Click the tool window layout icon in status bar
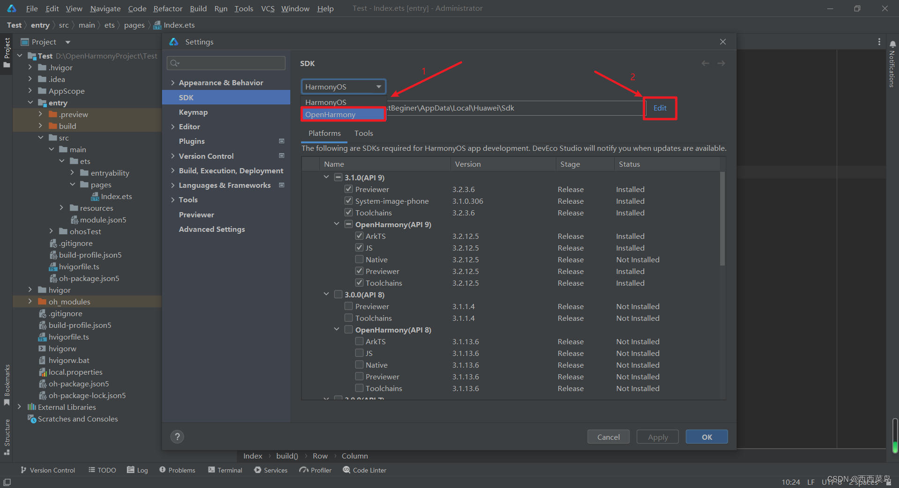The image size is (899, 488). pos(7,482)
